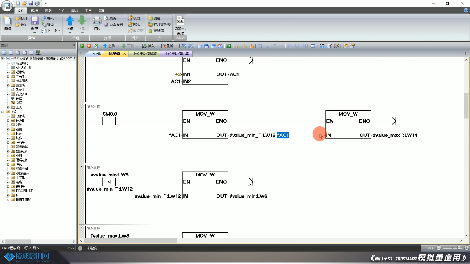Viewport: 470px width, 264px height.
Task: Click SM0.0 contact in network 3
Action: tap(109, 121)
